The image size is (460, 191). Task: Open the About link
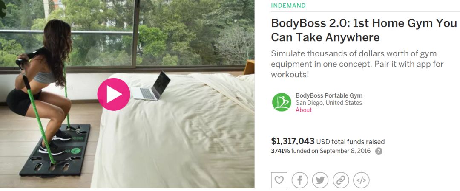[x=304, y=110]
